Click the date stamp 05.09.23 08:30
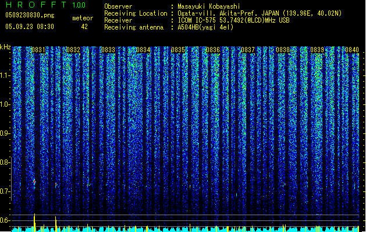366x232 pixels. pyautogui.click(x=30, y=26)
